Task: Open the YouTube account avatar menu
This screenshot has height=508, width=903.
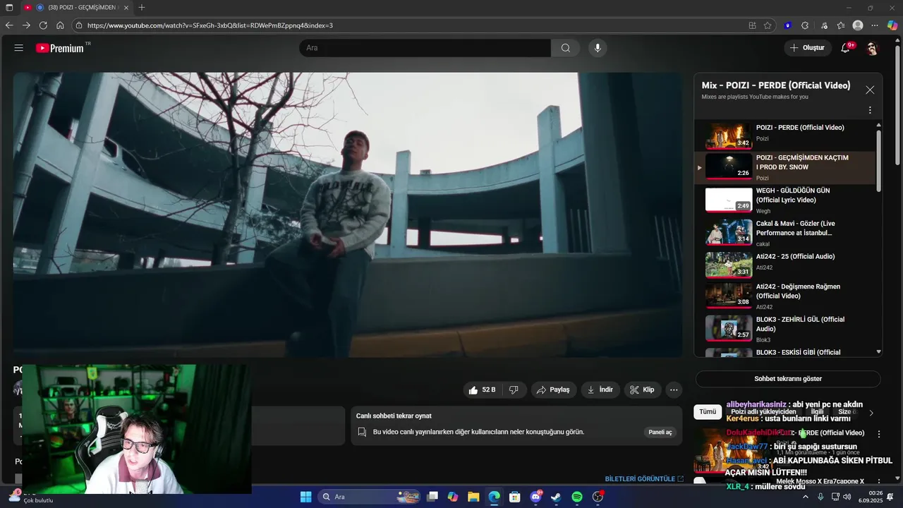Action: (872, 48)
